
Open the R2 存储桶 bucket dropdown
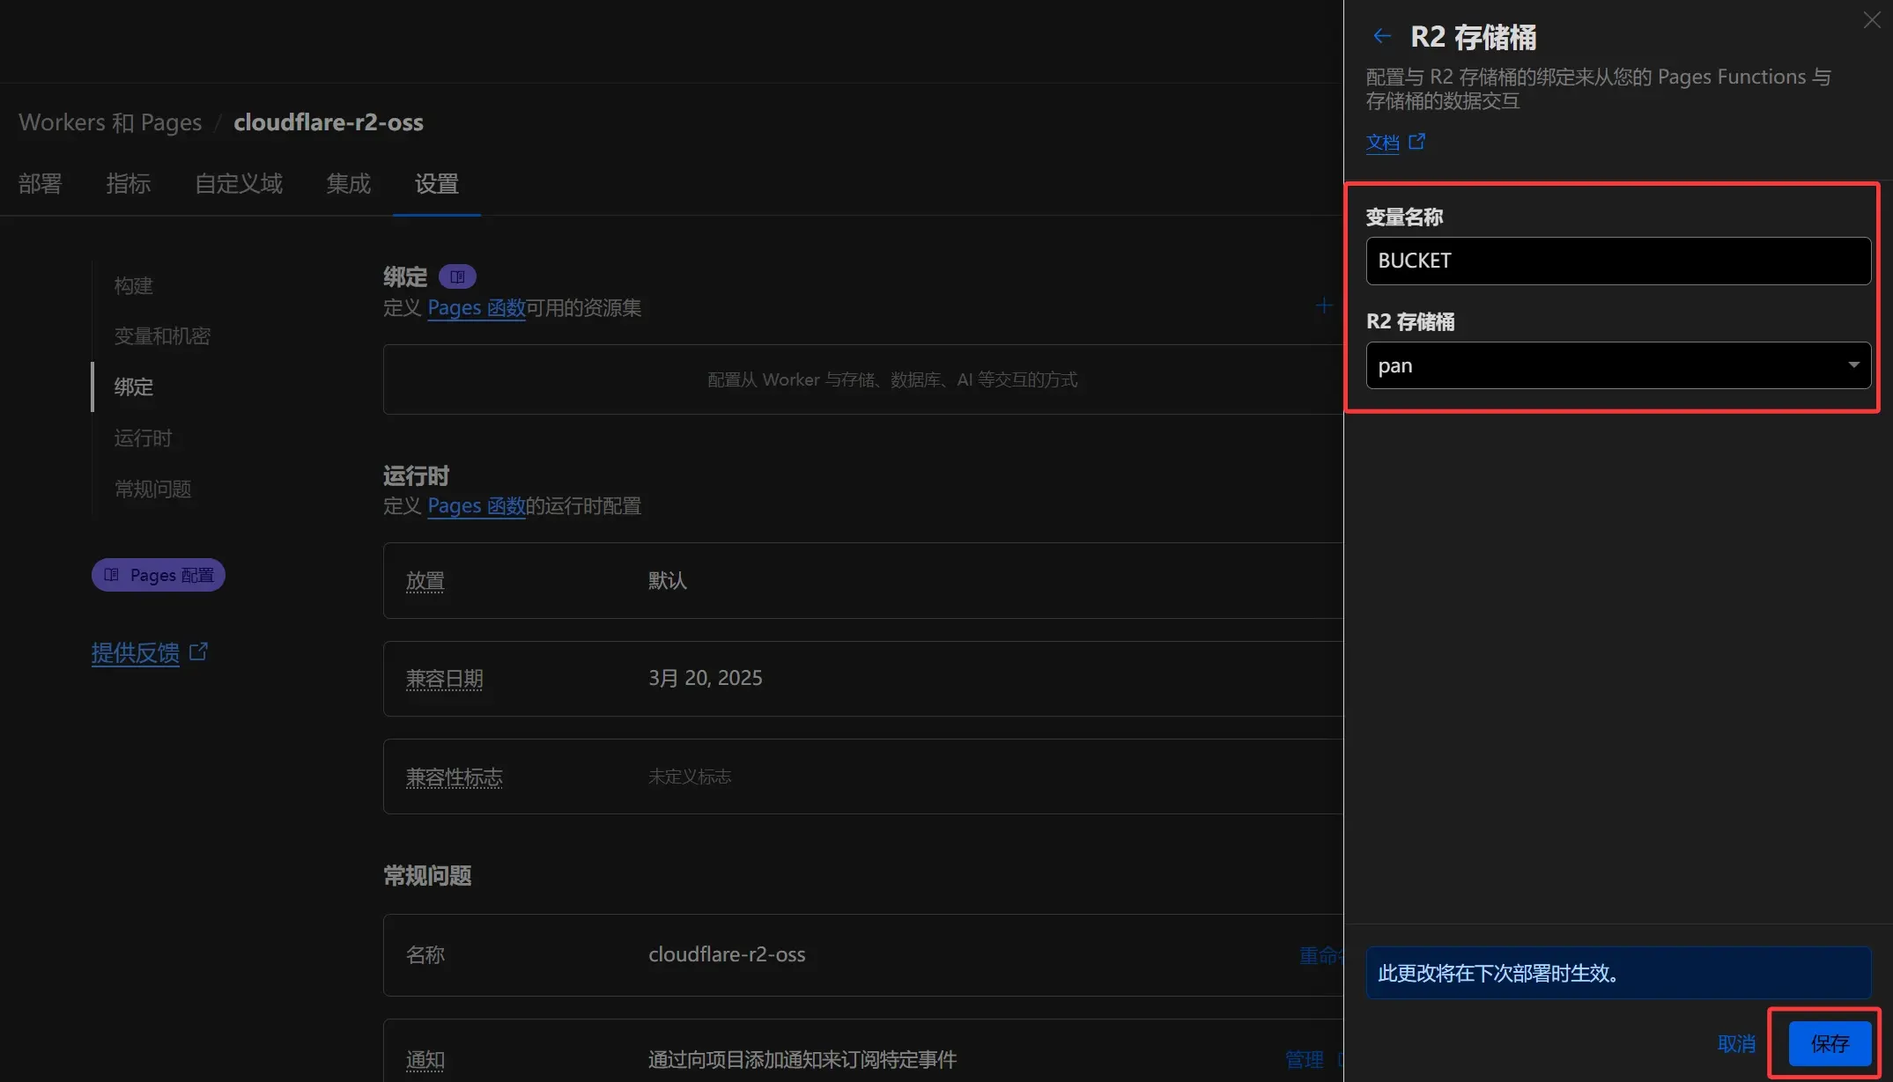tap(1617, 364)
